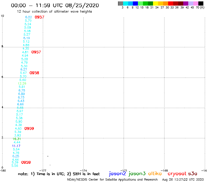207x182 pixels.
Task: Click the -180 longitude axis label
Action: tap(3, 171)
